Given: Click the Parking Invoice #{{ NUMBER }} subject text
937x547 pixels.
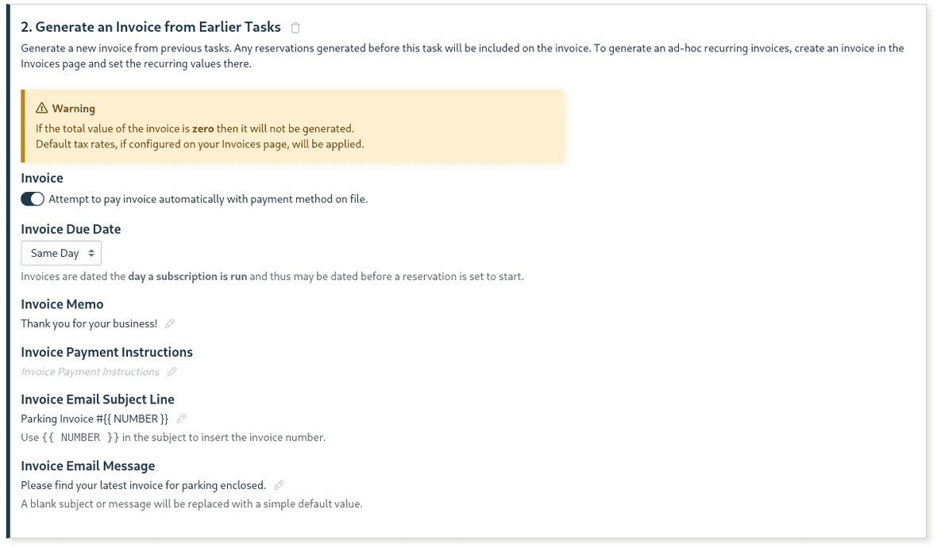Looking at the screenshot, I should (x=95, y=418).
